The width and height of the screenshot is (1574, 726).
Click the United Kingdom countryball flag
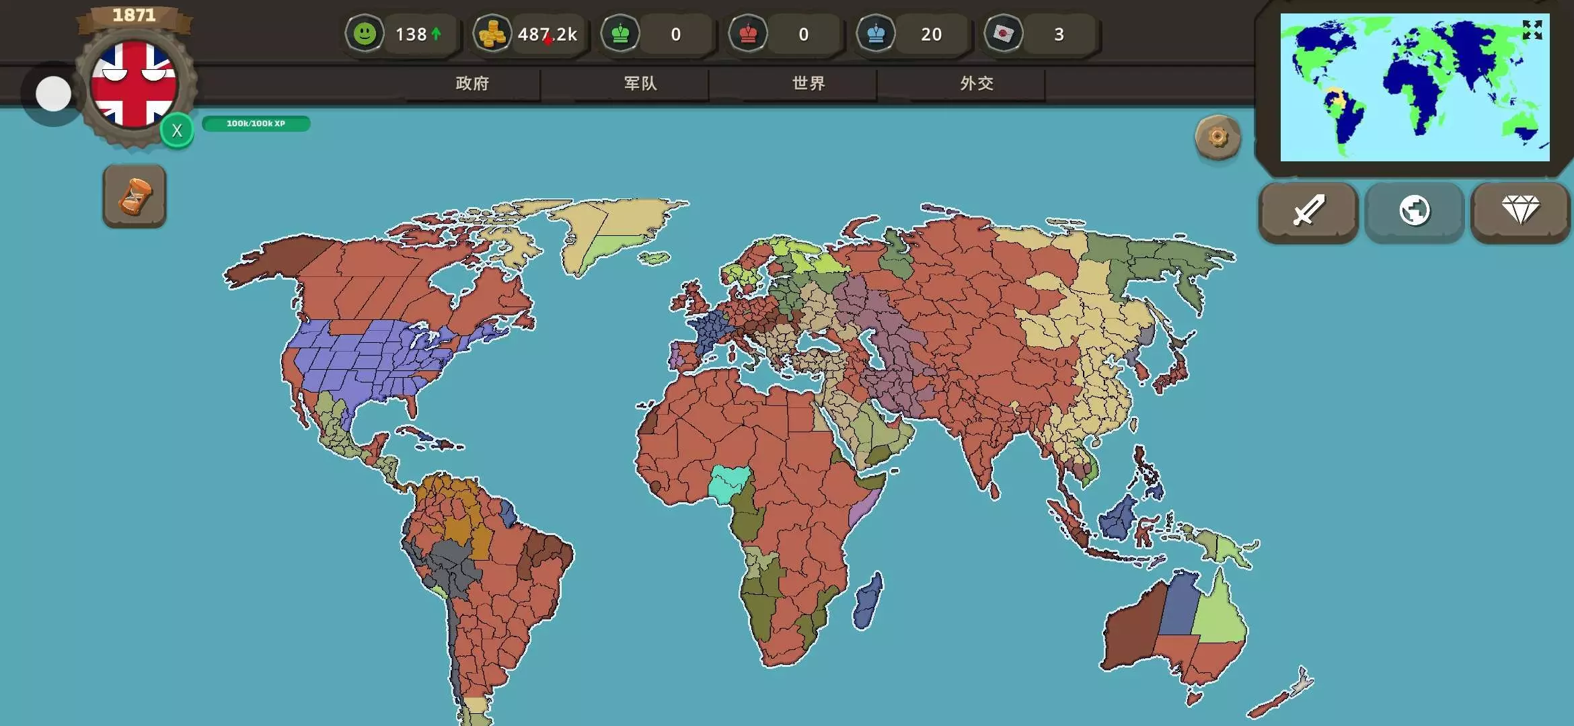click(x=133, y=85)
